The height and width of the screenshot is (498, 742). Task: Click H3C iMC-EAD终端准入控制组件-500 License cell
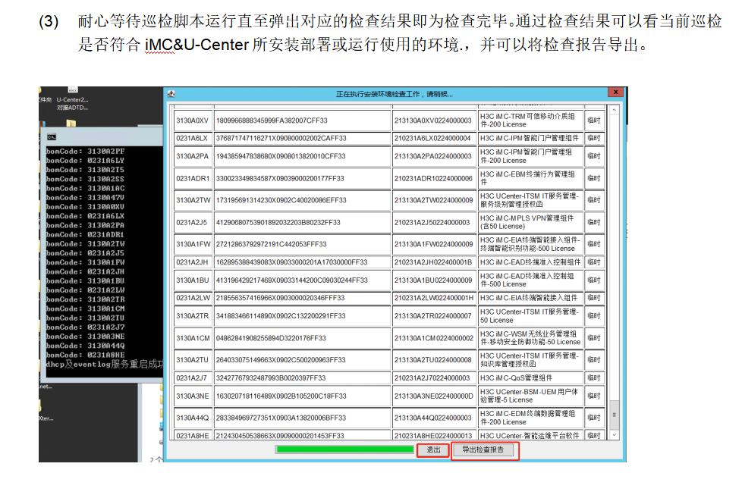530,280
